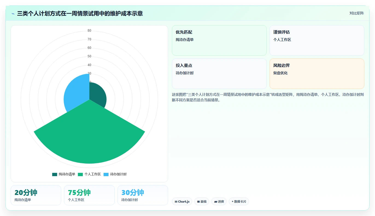This screenshot has height=216, width=375.
Task: Open the 投入重点 card
Action: click(219, 74)
